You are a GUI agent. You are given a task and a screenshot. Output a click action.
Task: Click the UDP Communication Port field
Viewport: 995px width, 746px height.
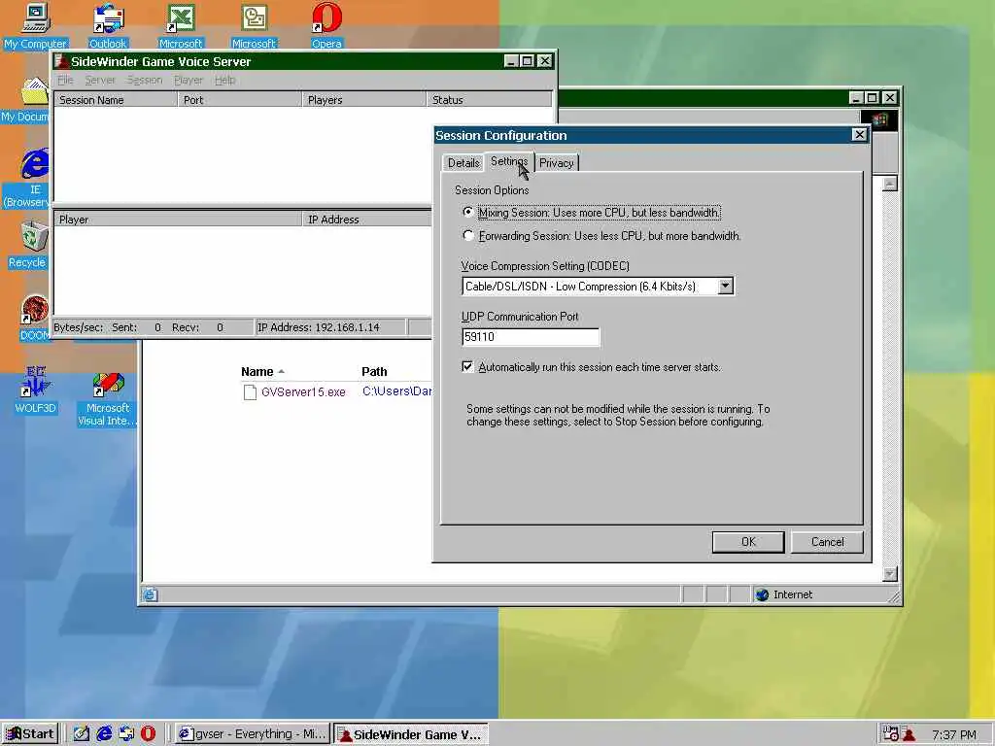pyautogui.click(x=531, y=337)
